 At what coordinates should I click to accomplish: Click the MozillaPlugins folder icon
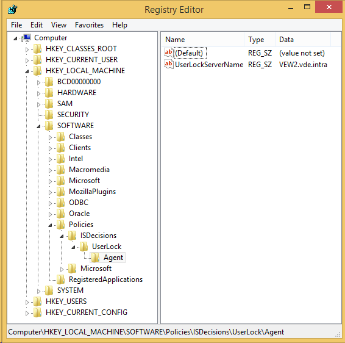pyautogui.click(x=60, y=192)
